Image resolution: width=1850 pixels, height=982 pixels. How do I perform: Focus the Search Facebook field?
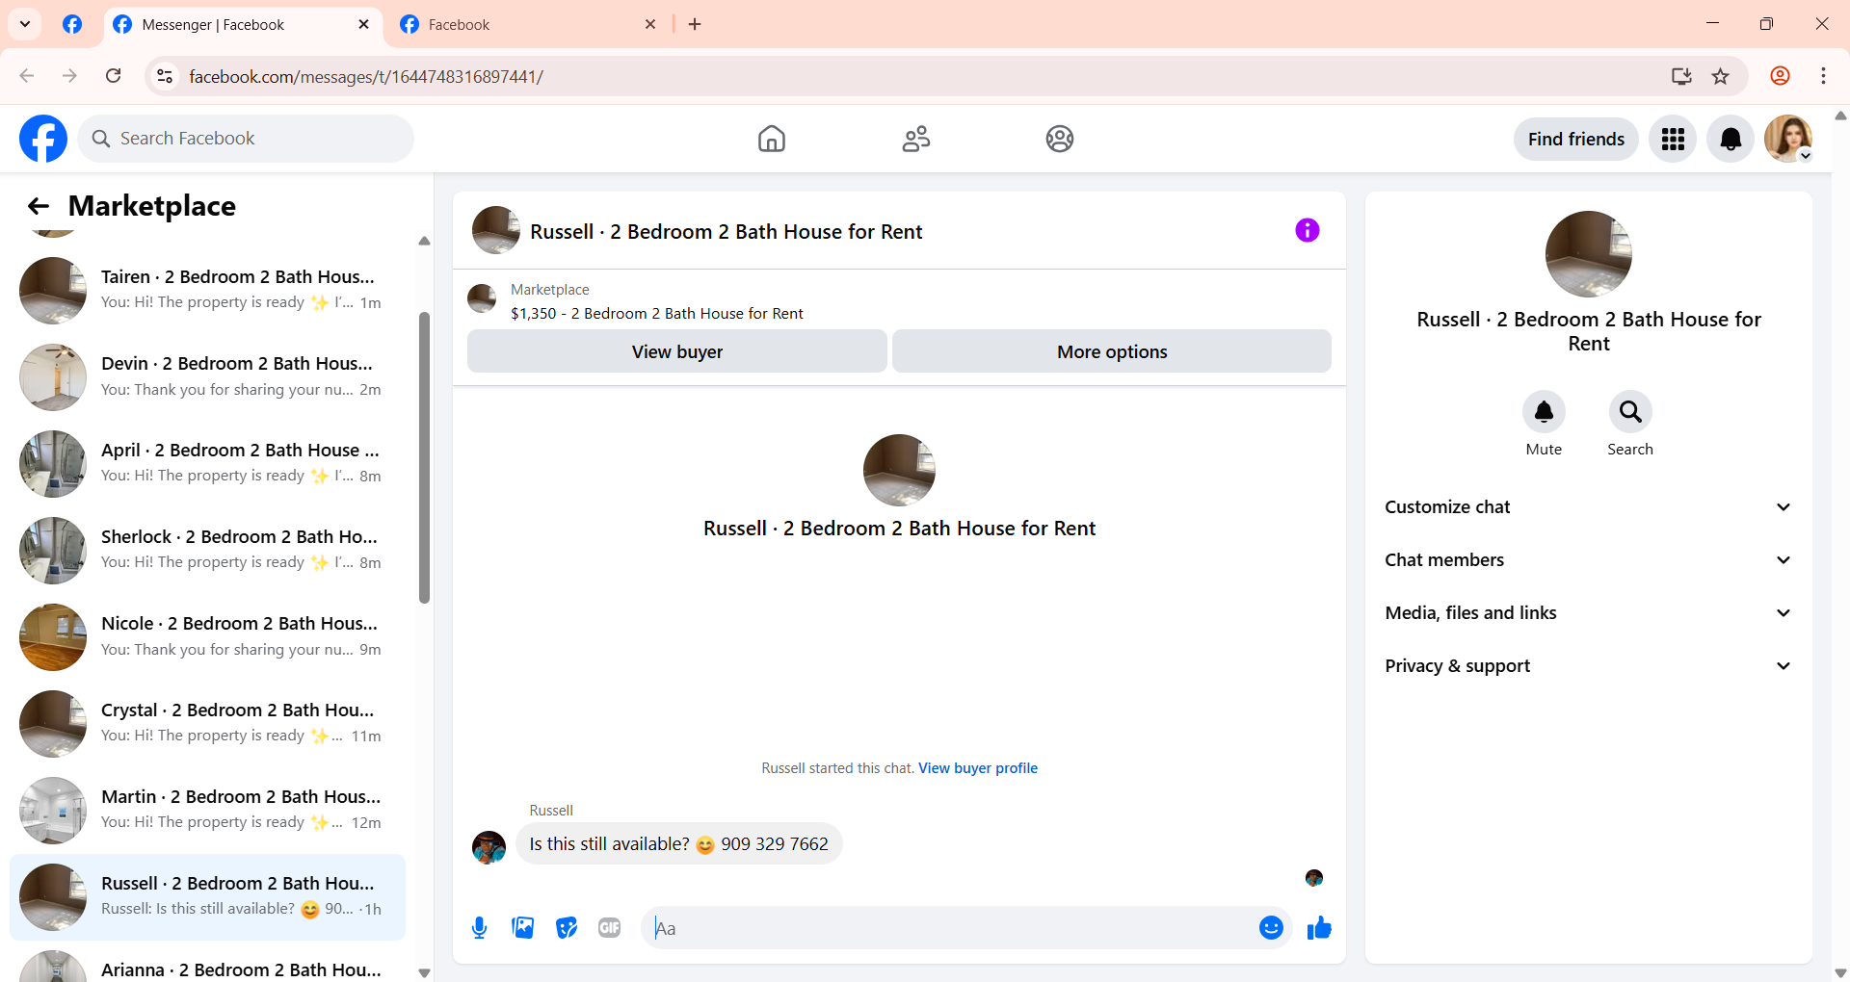tap(246, 139)
